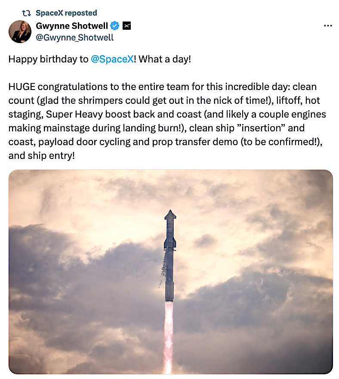Open Gwynne Shotwell's profile avatar

(x=21, y=31)
